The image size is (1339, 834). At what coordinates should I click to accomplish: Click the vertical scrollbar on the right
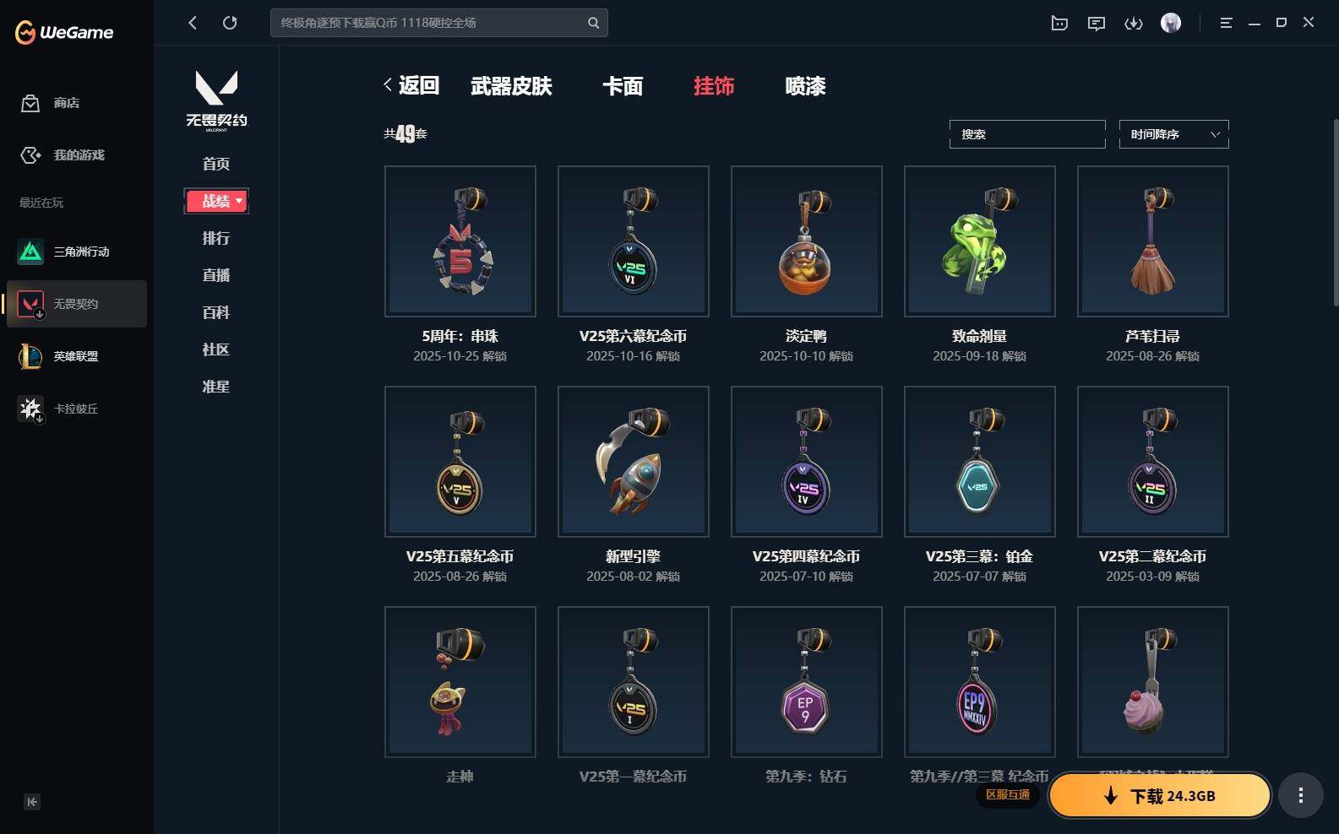[x=1336, y=211]
